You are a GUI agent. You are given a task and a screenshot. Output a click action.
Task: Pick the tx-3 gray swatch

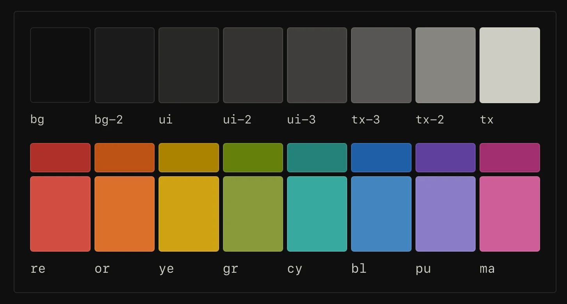click(381, 65)
